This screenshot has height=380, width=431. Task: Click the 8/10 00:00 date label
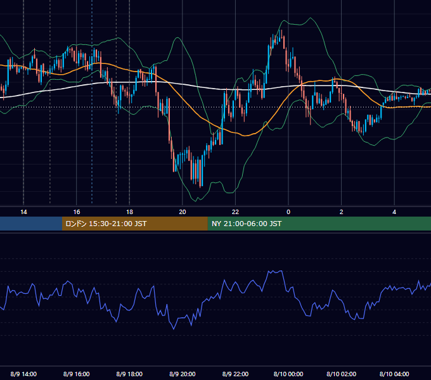click(x=288, y=374)
